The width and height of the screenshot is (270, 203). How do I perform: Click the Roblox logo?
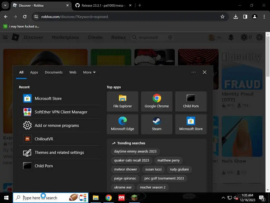coord(15,37)
